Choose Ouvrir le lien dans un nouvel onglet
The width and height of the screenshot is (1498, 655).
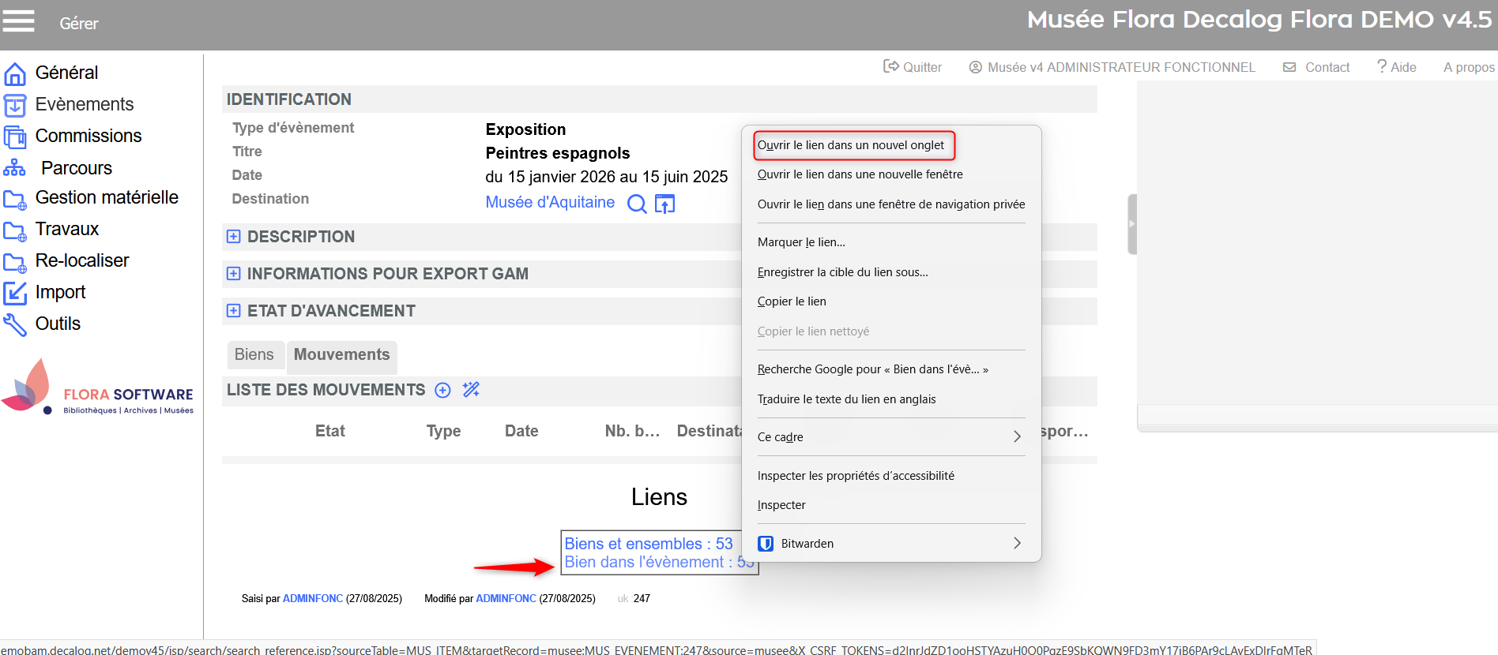851,145
